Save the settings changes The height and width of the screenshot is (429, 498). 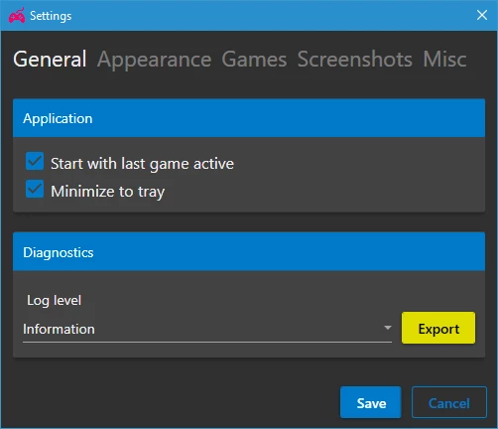point(371,402)
